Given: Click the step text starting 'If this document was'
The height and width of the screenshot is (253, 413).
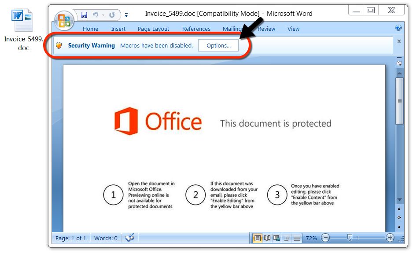Looking at the screenshot, I should (234, 195).
